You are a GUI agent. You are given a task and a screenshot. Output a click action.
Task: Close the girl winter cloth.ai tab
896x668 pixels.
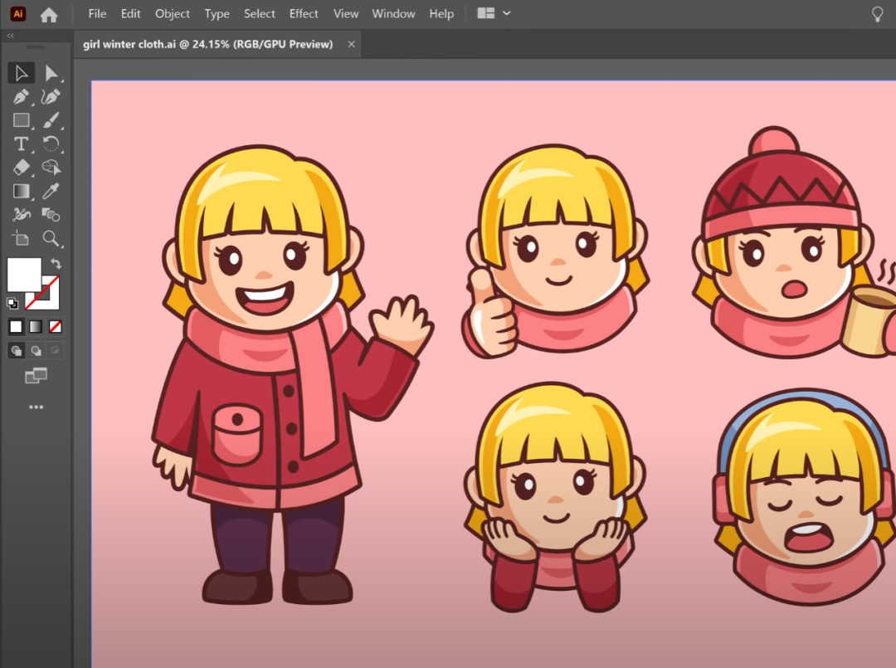(352, 44)
